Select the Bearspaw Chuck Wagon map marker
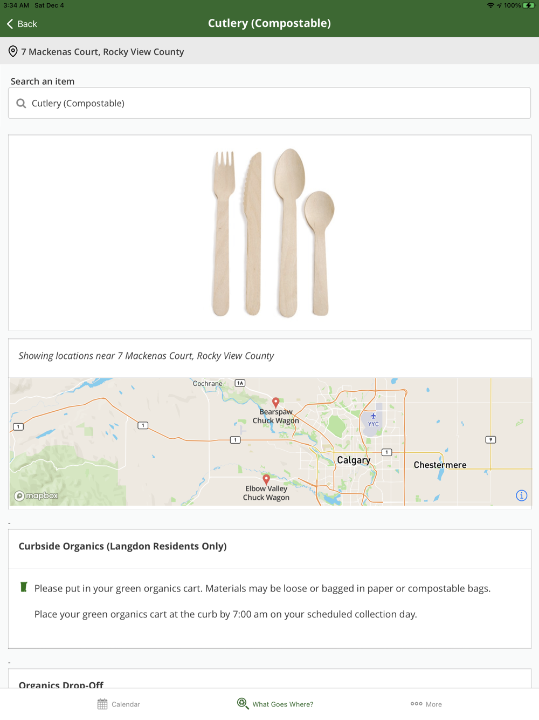Image resolution: width=539 pixels, height=720 pixels. pos(275,402)
